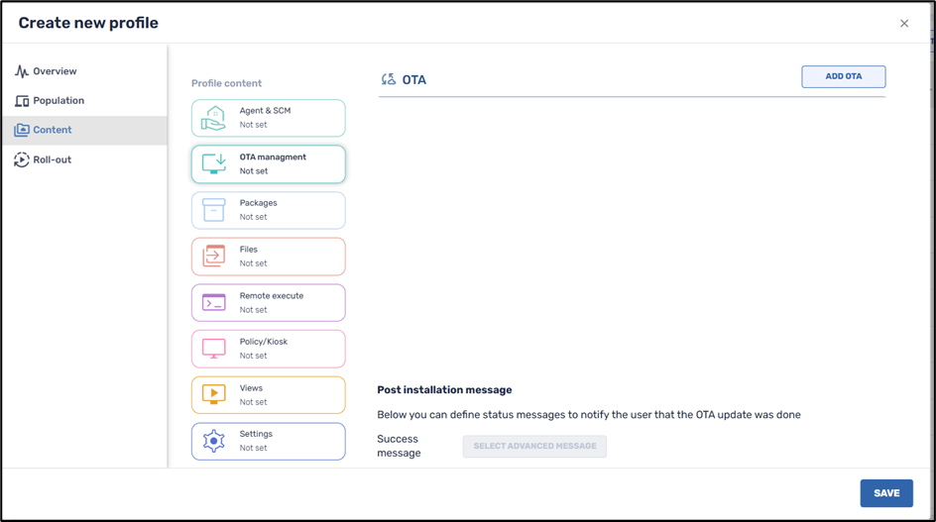This screenshot has height=522, width=936.
Task: Open the Packages profile content card
Action: pos(269,210)
